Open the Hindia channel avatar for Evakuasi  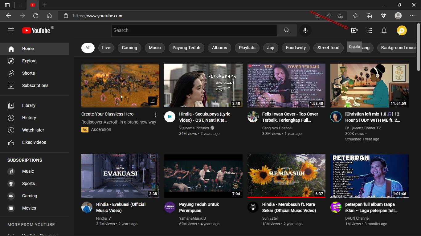point(87,207)
